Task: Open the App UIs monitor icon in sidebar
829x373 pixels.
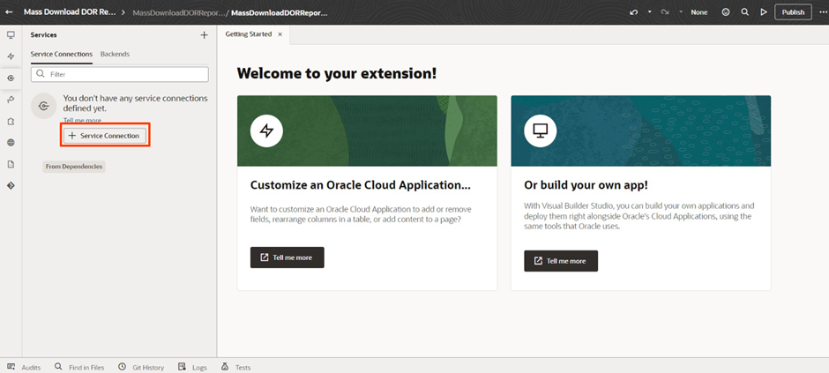Action: pyautogui.click(x=11, y=35)
